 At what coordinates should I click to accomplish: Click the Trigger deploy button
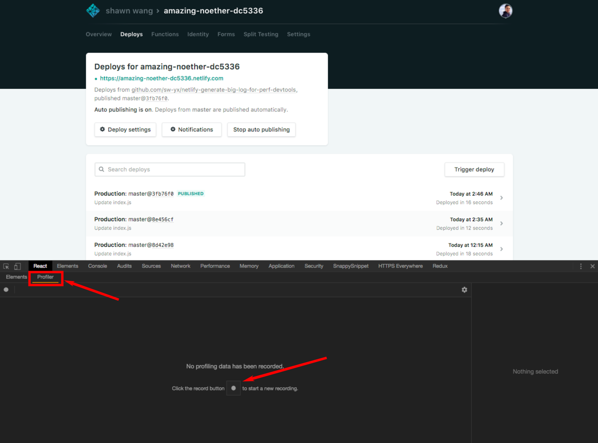pyautogui.click(x=474, y=169)
